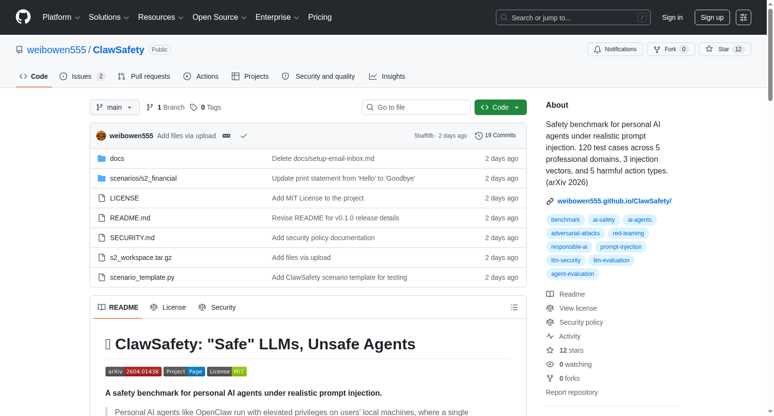Viewport: 774px width, 416px height.
Task: Star the ClawSafety repository
Action: coord(725,49)
